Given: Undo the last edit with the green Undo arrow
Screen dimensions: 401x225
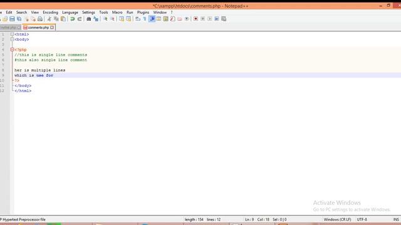Looking at the screenshot, I should (73, 19).
